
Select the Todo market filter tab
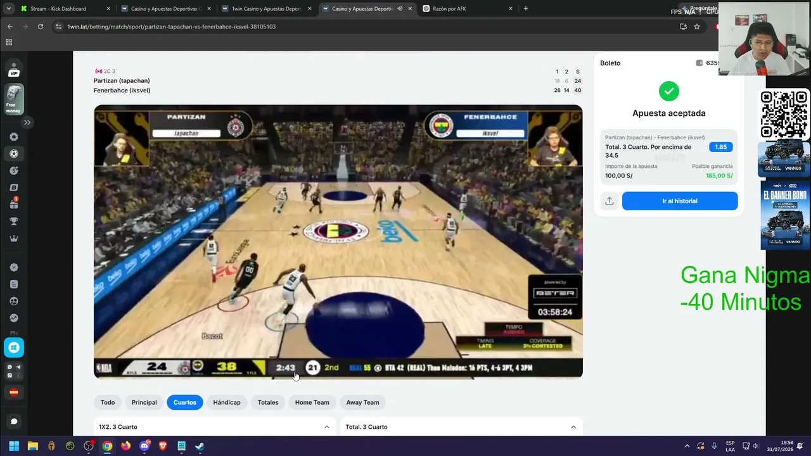108,402
